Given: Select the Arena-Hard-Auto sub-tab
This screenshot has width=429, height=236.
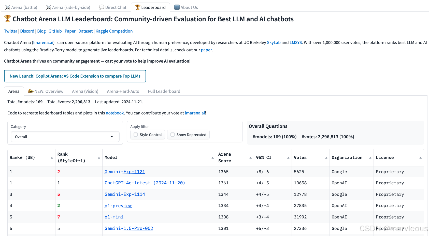Looking at the screenshot, I should pyautogui.click(x=123, y=91).
